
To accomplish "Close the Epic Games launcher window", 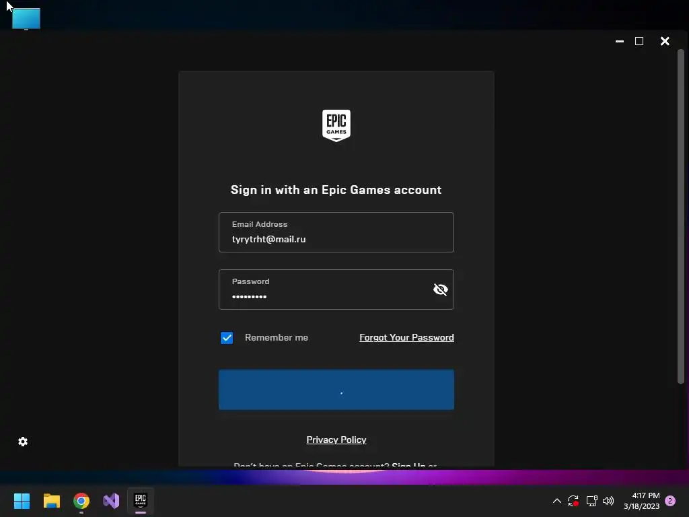I will (x=665, y=41).
